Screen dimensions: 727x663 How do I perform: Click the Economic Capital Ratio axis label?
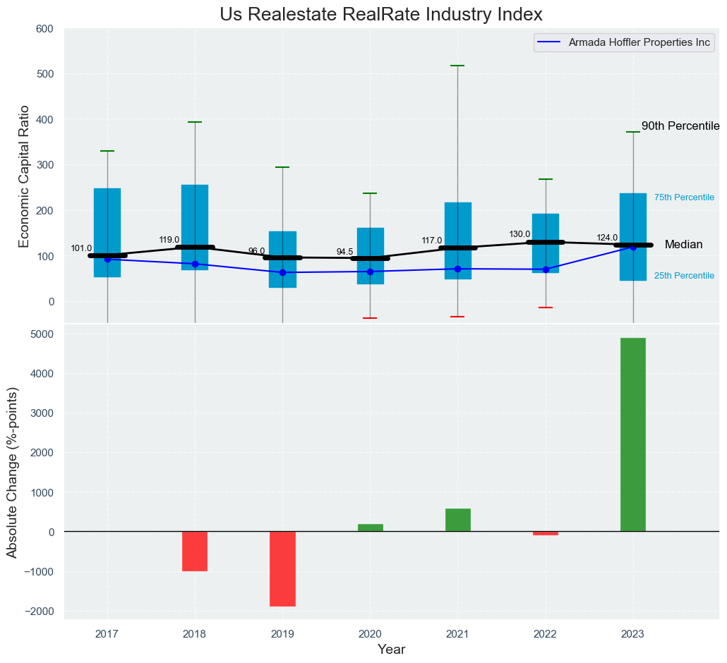point(24,176)
